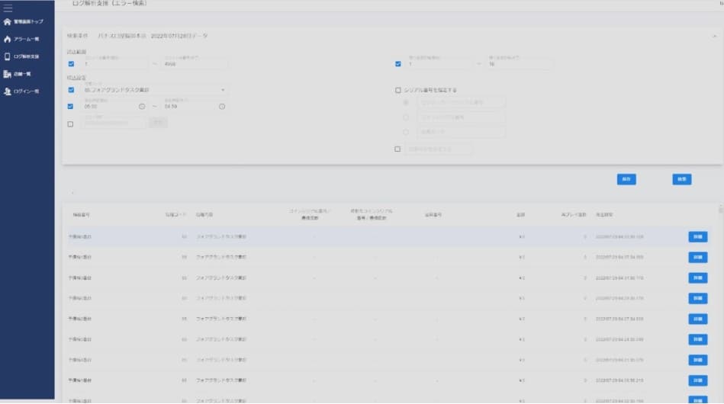
Task: Open the フォアグランドタスク dropdown
Action: tap(223, 90)
